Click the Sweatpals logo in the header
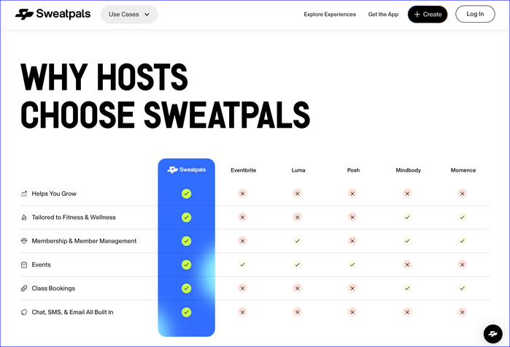 point(53,14)
